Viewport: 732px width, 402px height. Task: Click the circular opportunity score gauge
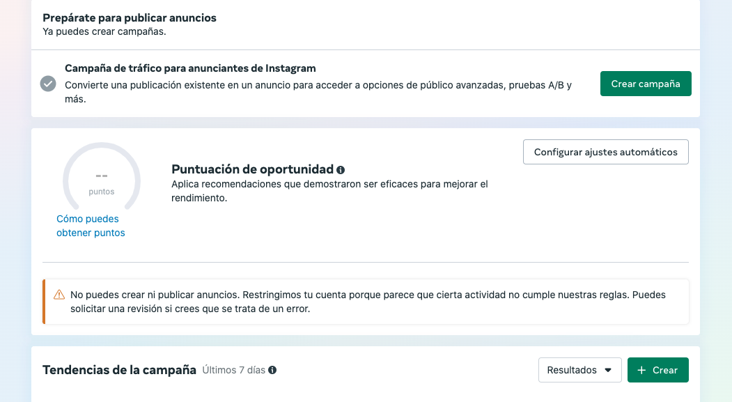[102, 180]
